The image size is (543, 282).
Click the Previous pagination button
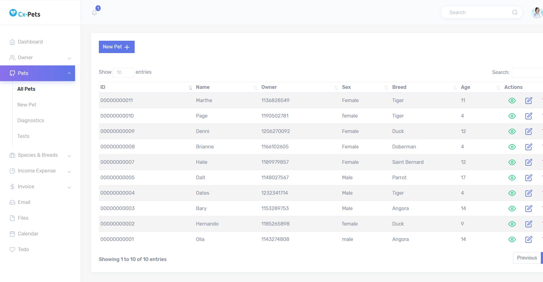527,258
